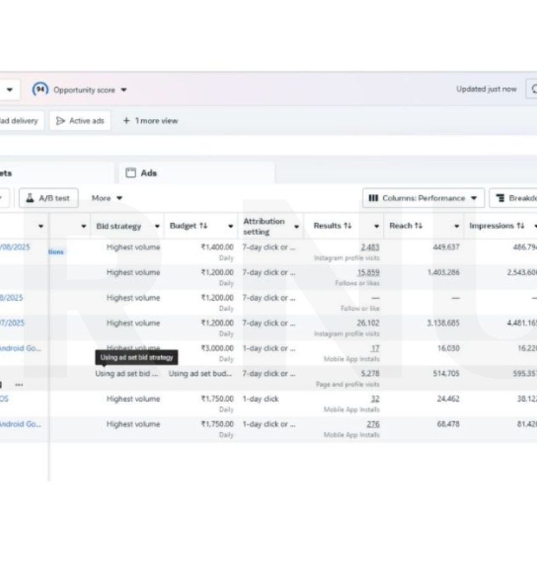Select the reach value 449,637

446,247
